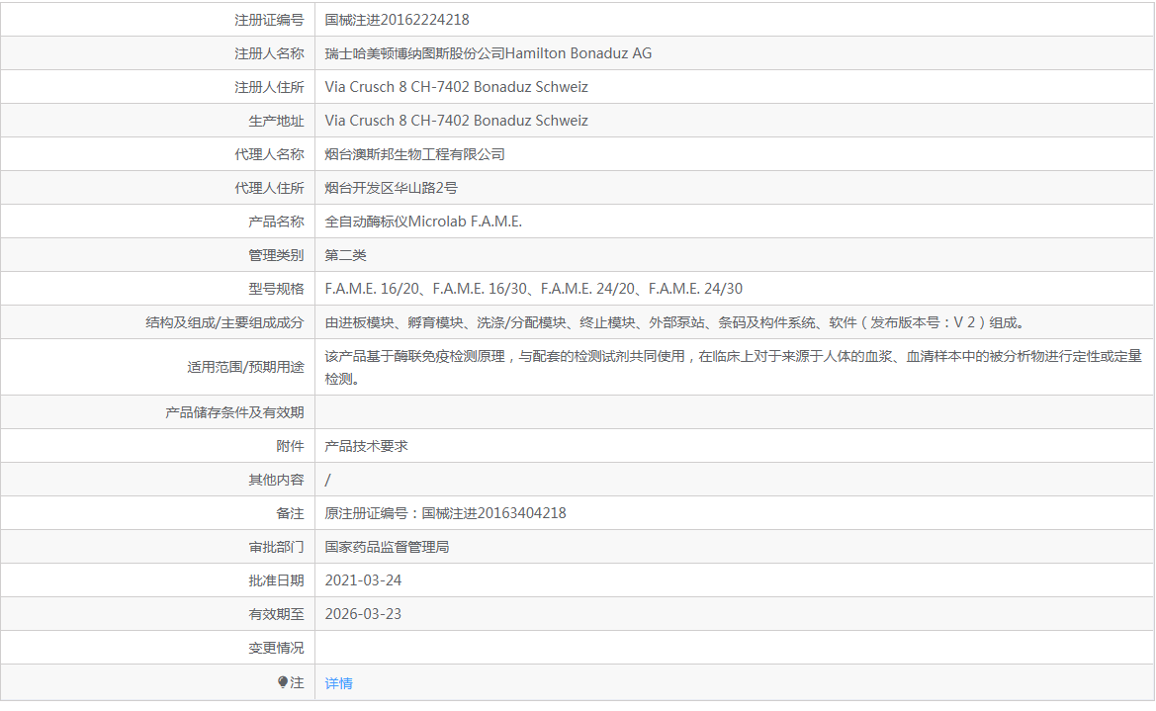Select the address value in the 生产地址 row
This screenshot has height=711, width=1156.
pos(456,121)
